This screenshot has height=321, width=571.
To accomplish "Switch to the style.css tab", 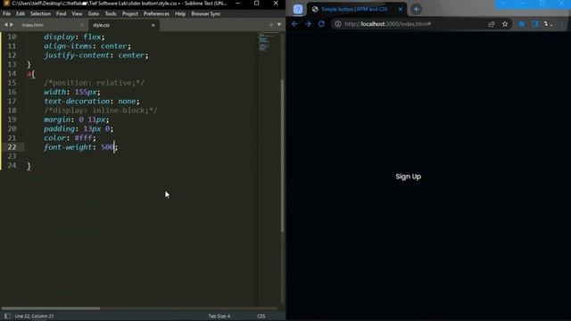I will (101, 25).
